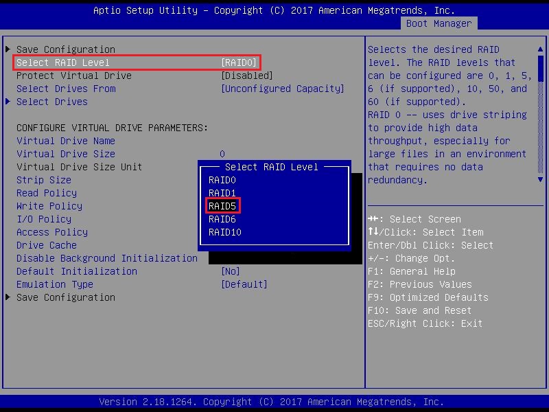
Task: Click the Select RAID Level RAID0 value
Action: tap(238, 62)
